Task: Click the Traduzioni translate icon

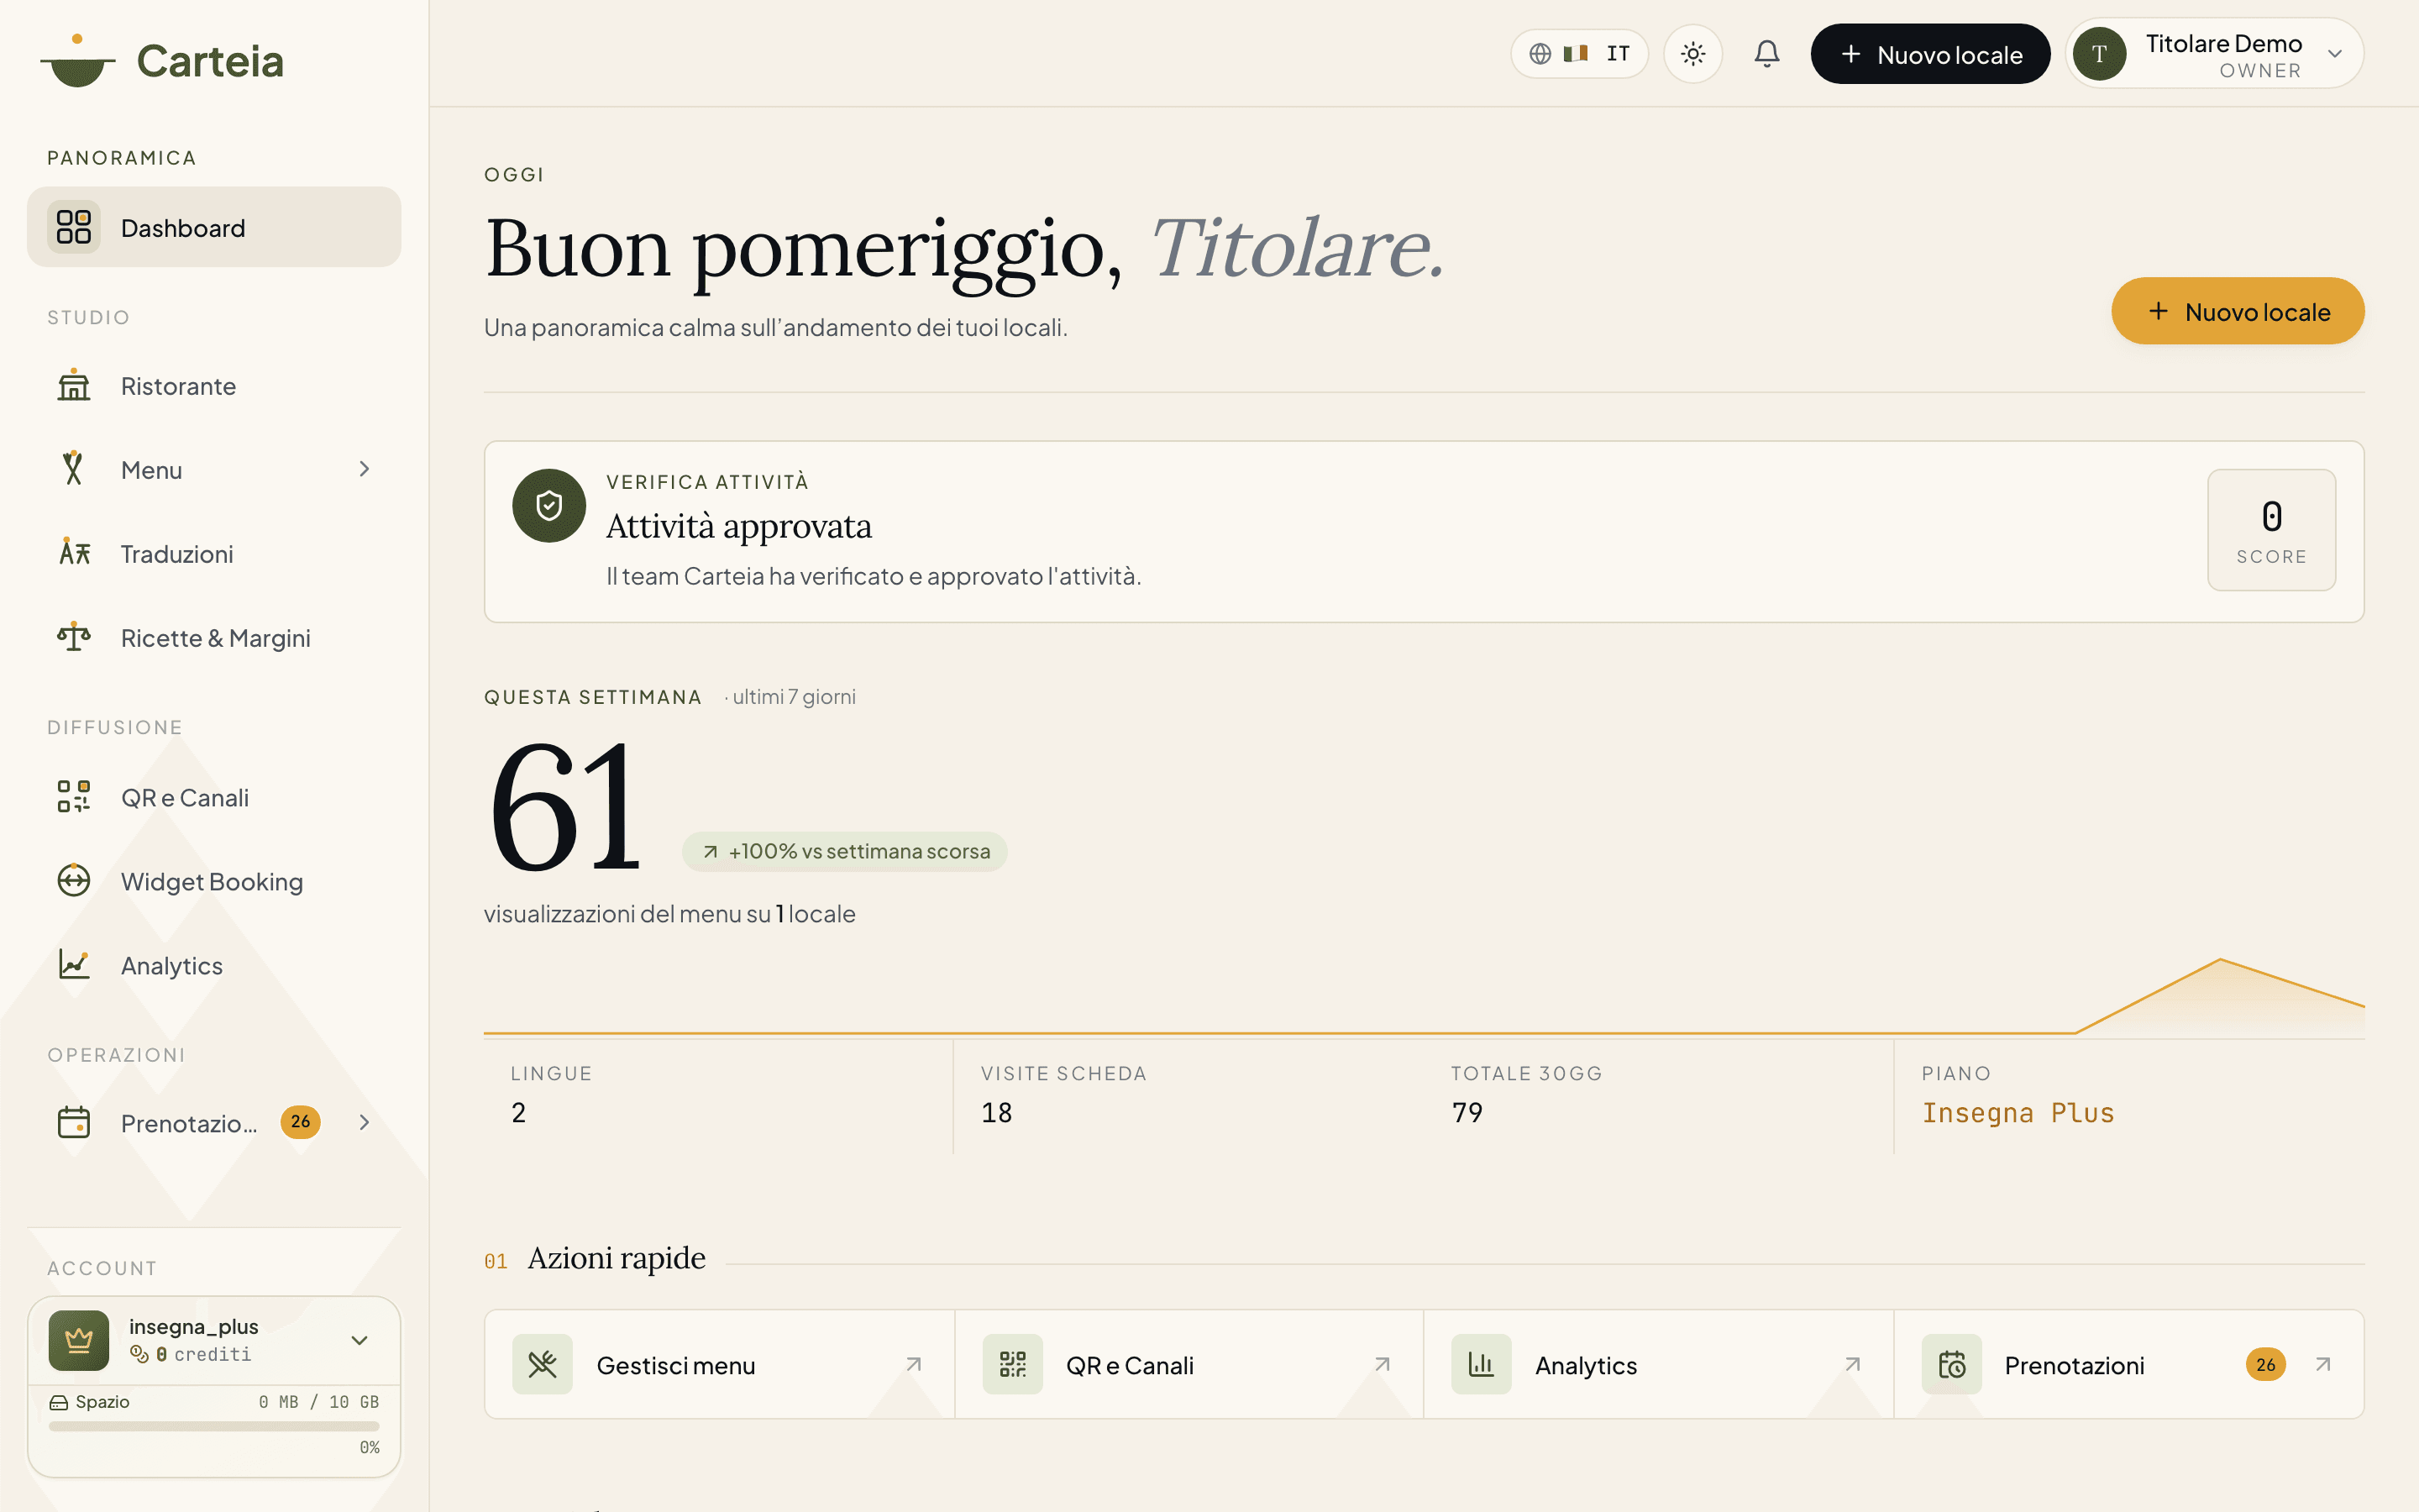Action: coord(74,552)
